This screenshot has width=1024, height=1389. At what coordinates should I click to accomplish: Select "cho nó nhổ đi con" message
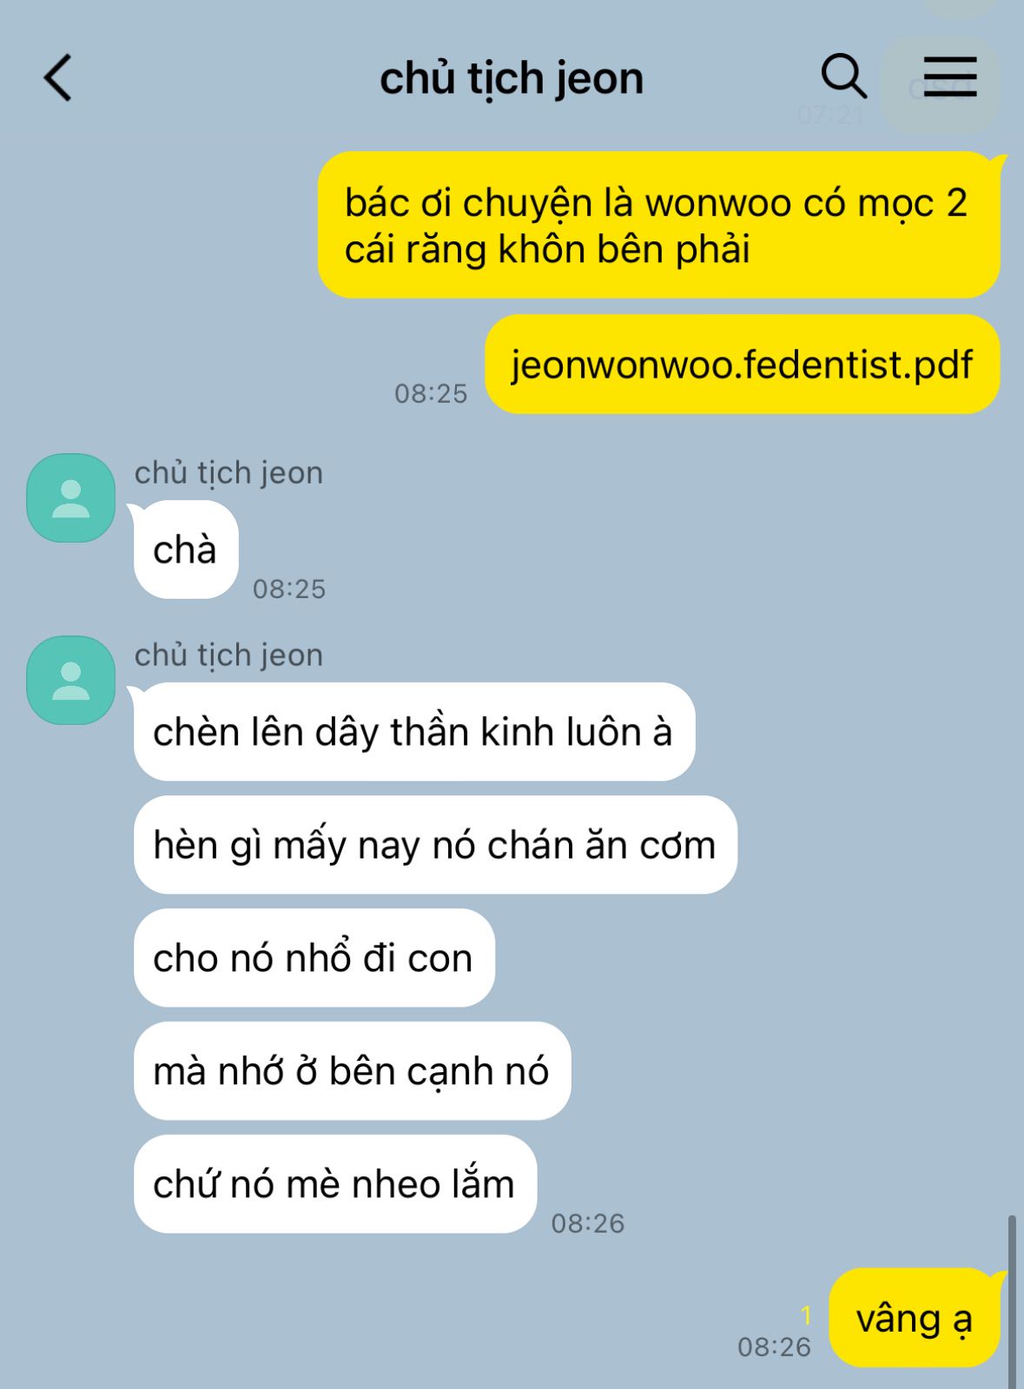tap(314, 958)
